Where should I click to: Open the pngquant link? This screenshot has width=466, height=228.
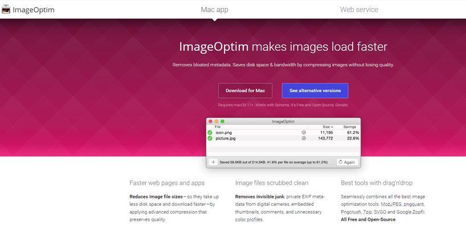click(414, 205)
